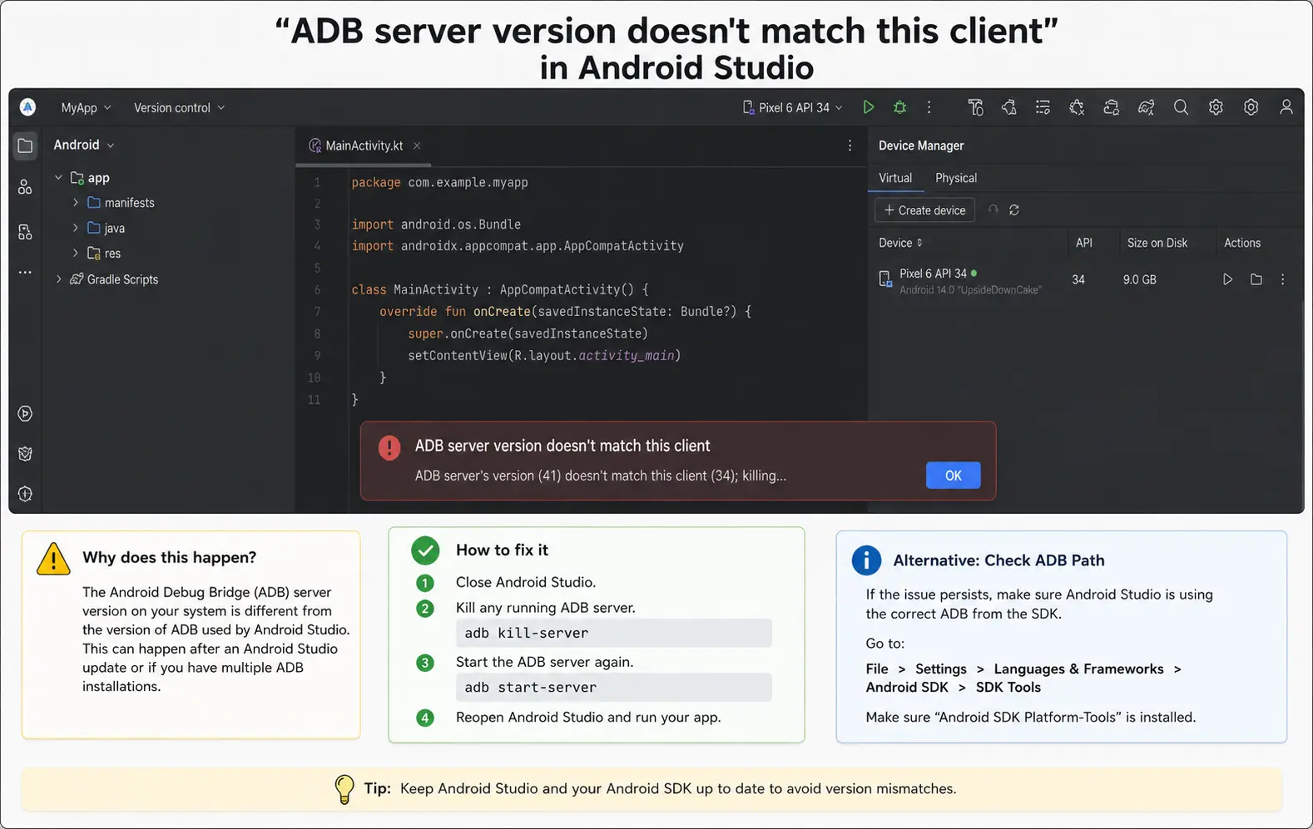This screenshot has height=829, width=1313.
Task: Open the Project folder tool window icon
Action: [x=25, y=146]
